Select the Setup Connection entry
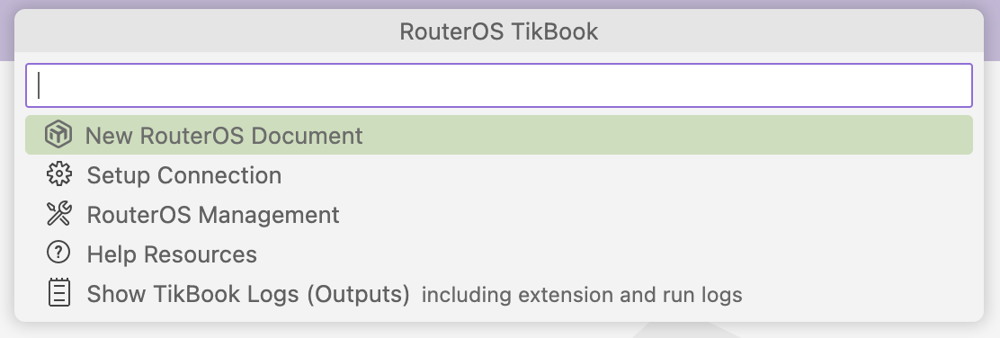This screenshot has width=1000, height=338. (499, 174)
